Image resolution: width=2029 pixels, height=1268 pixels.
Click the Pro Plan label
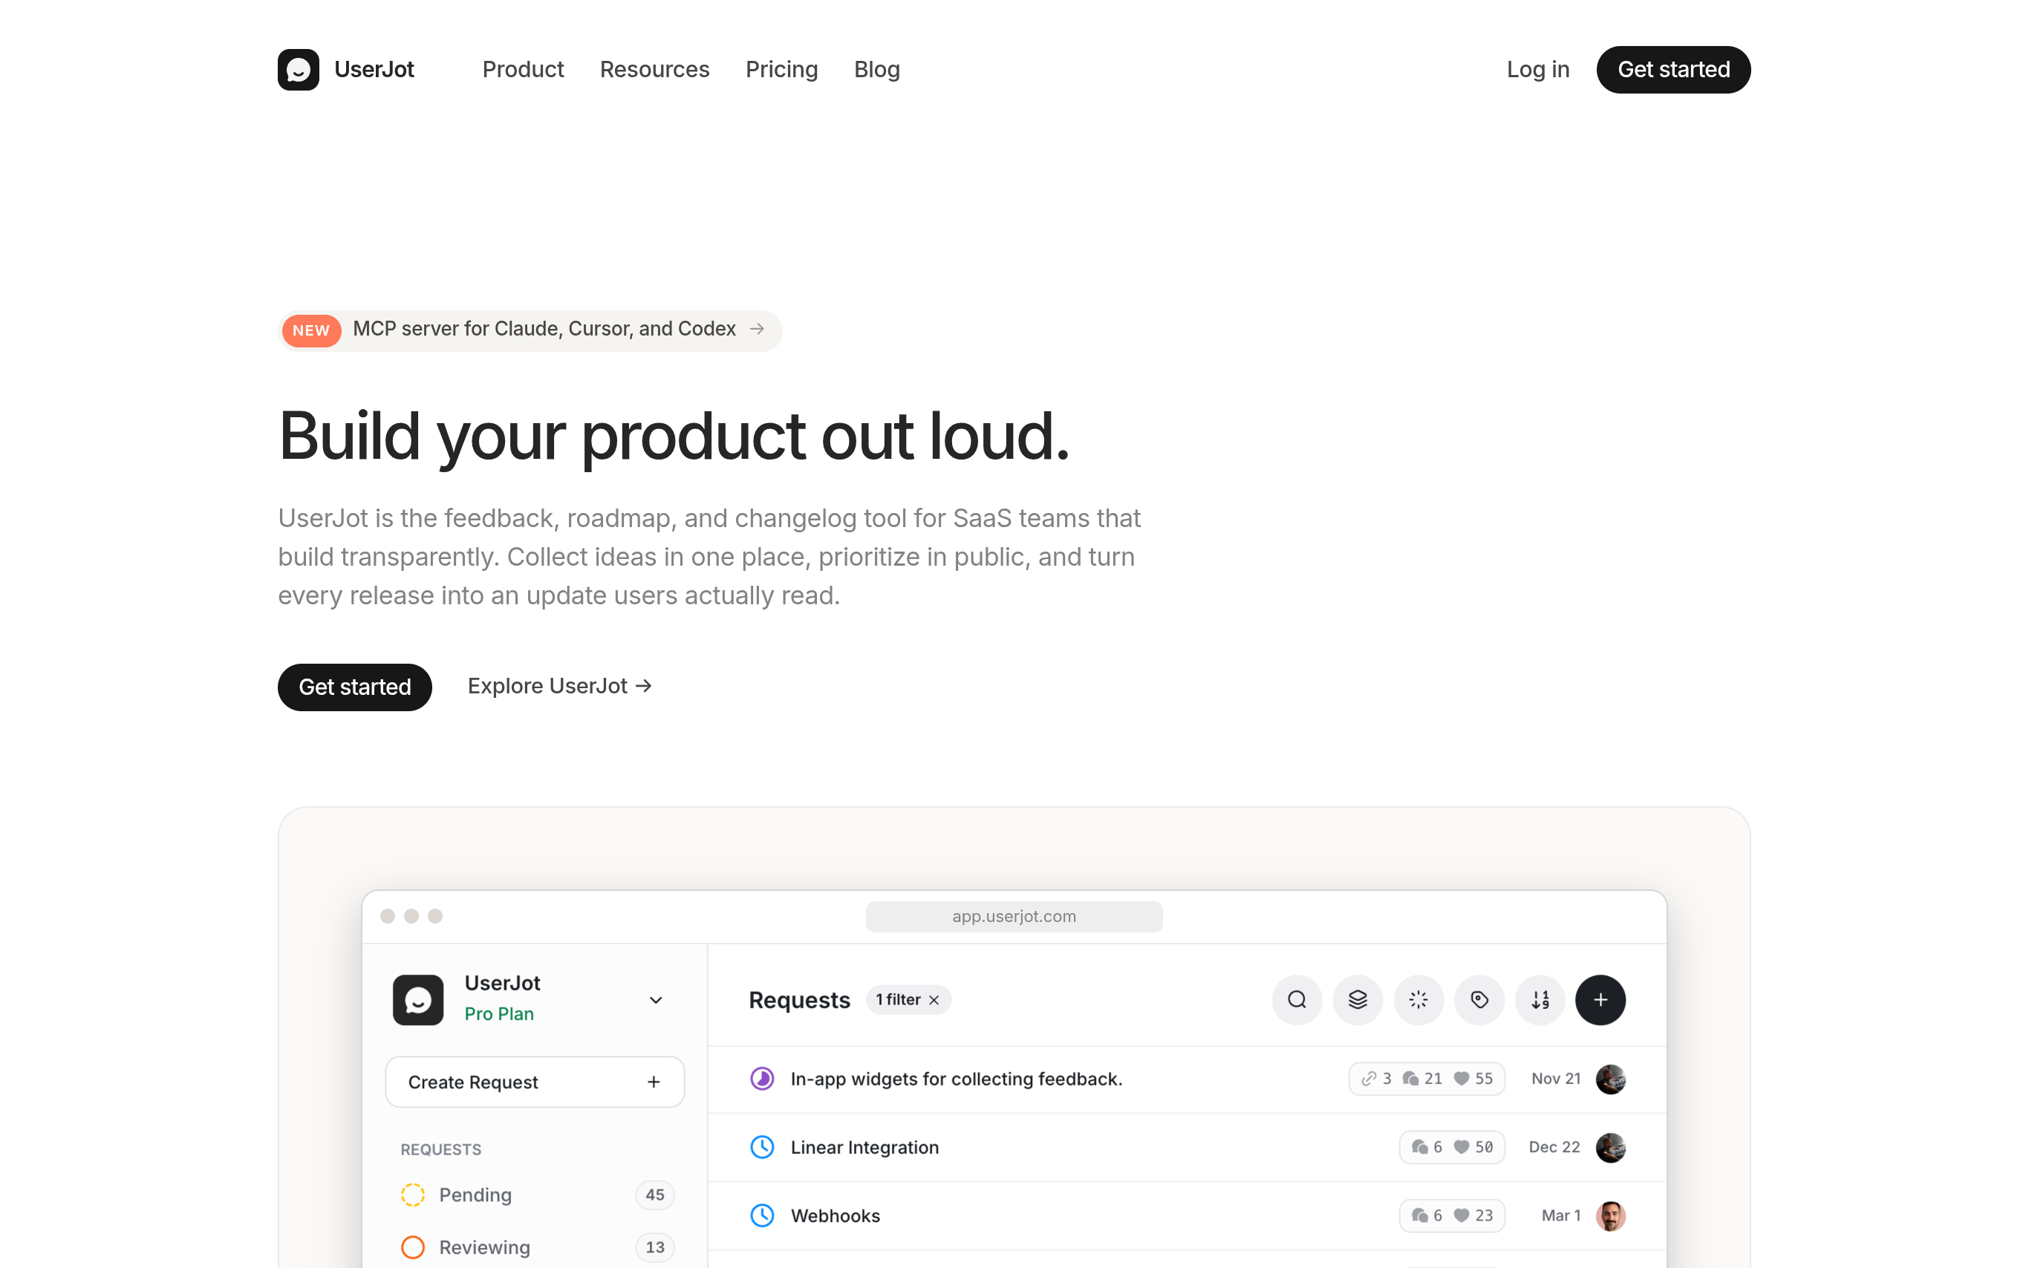(499, 1014)
